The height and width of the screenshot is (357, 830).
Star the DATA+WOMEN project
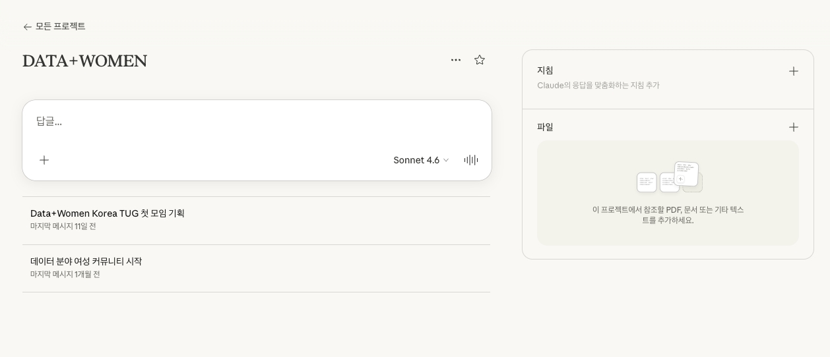click(x=480, y=60)
